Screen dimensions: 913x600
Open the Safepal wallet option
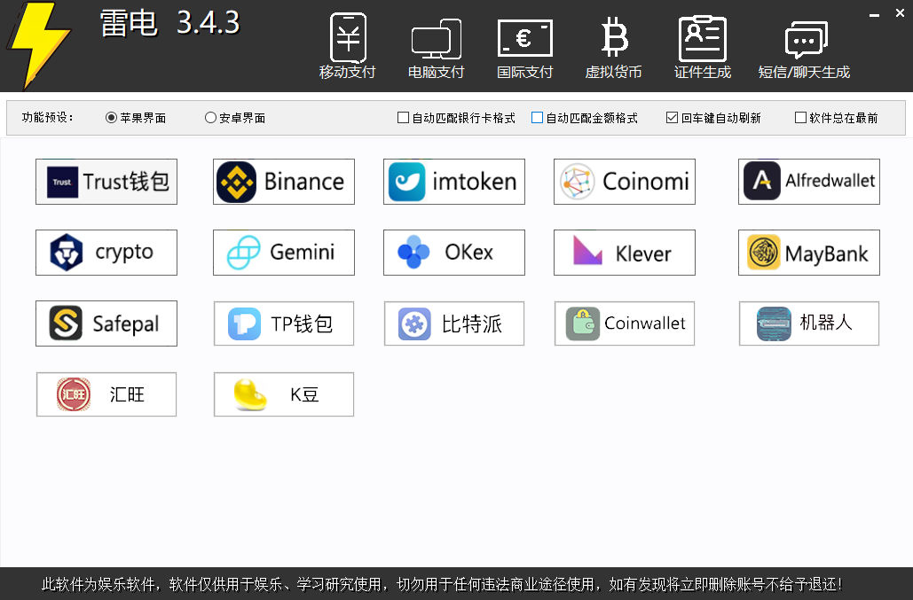coord(106,323)
